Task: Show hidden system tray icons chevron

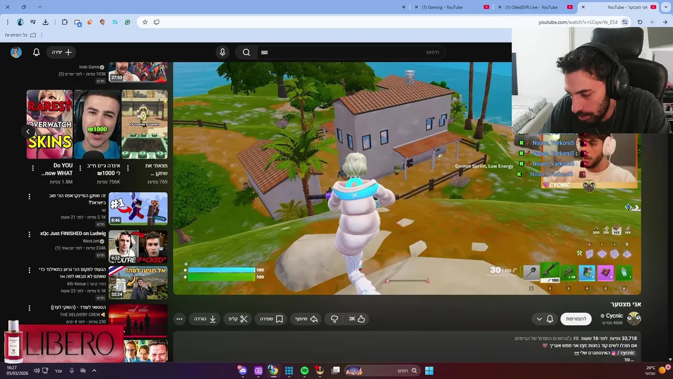Action: (x=94, y=371)
